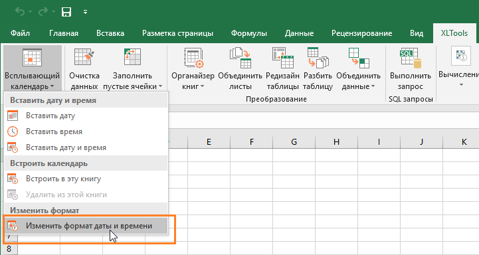Click the Merge Data (Объединить данные) icon

point(359,57)
